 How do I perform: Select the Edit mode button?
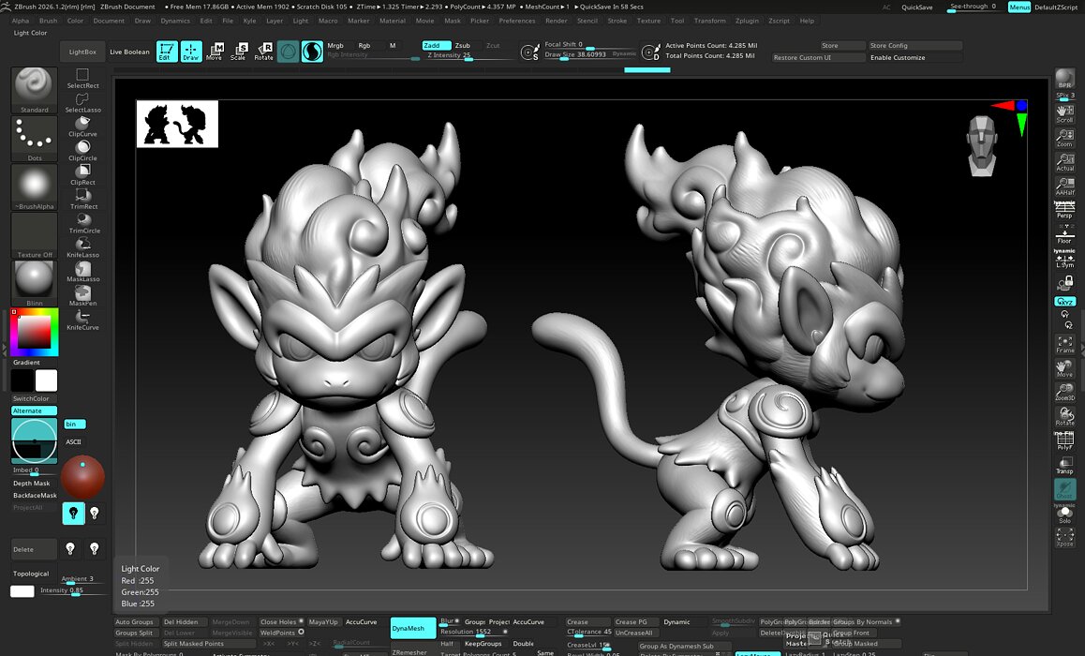pos(167,52)
